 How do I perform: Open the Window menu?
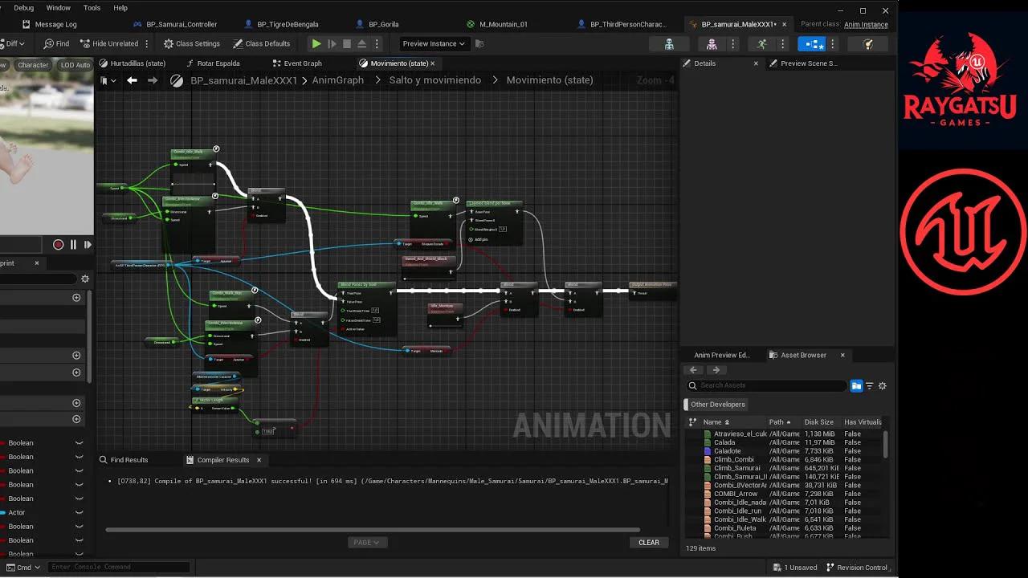click(58, 7)
